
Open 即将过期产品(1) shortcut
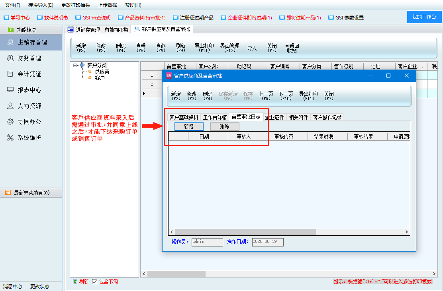coord(300,18)
